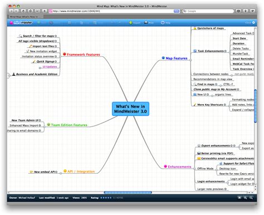Screen dimensions: 264x215
Task: Click the blue dot beside Map Features
Action: click(163, 58)
